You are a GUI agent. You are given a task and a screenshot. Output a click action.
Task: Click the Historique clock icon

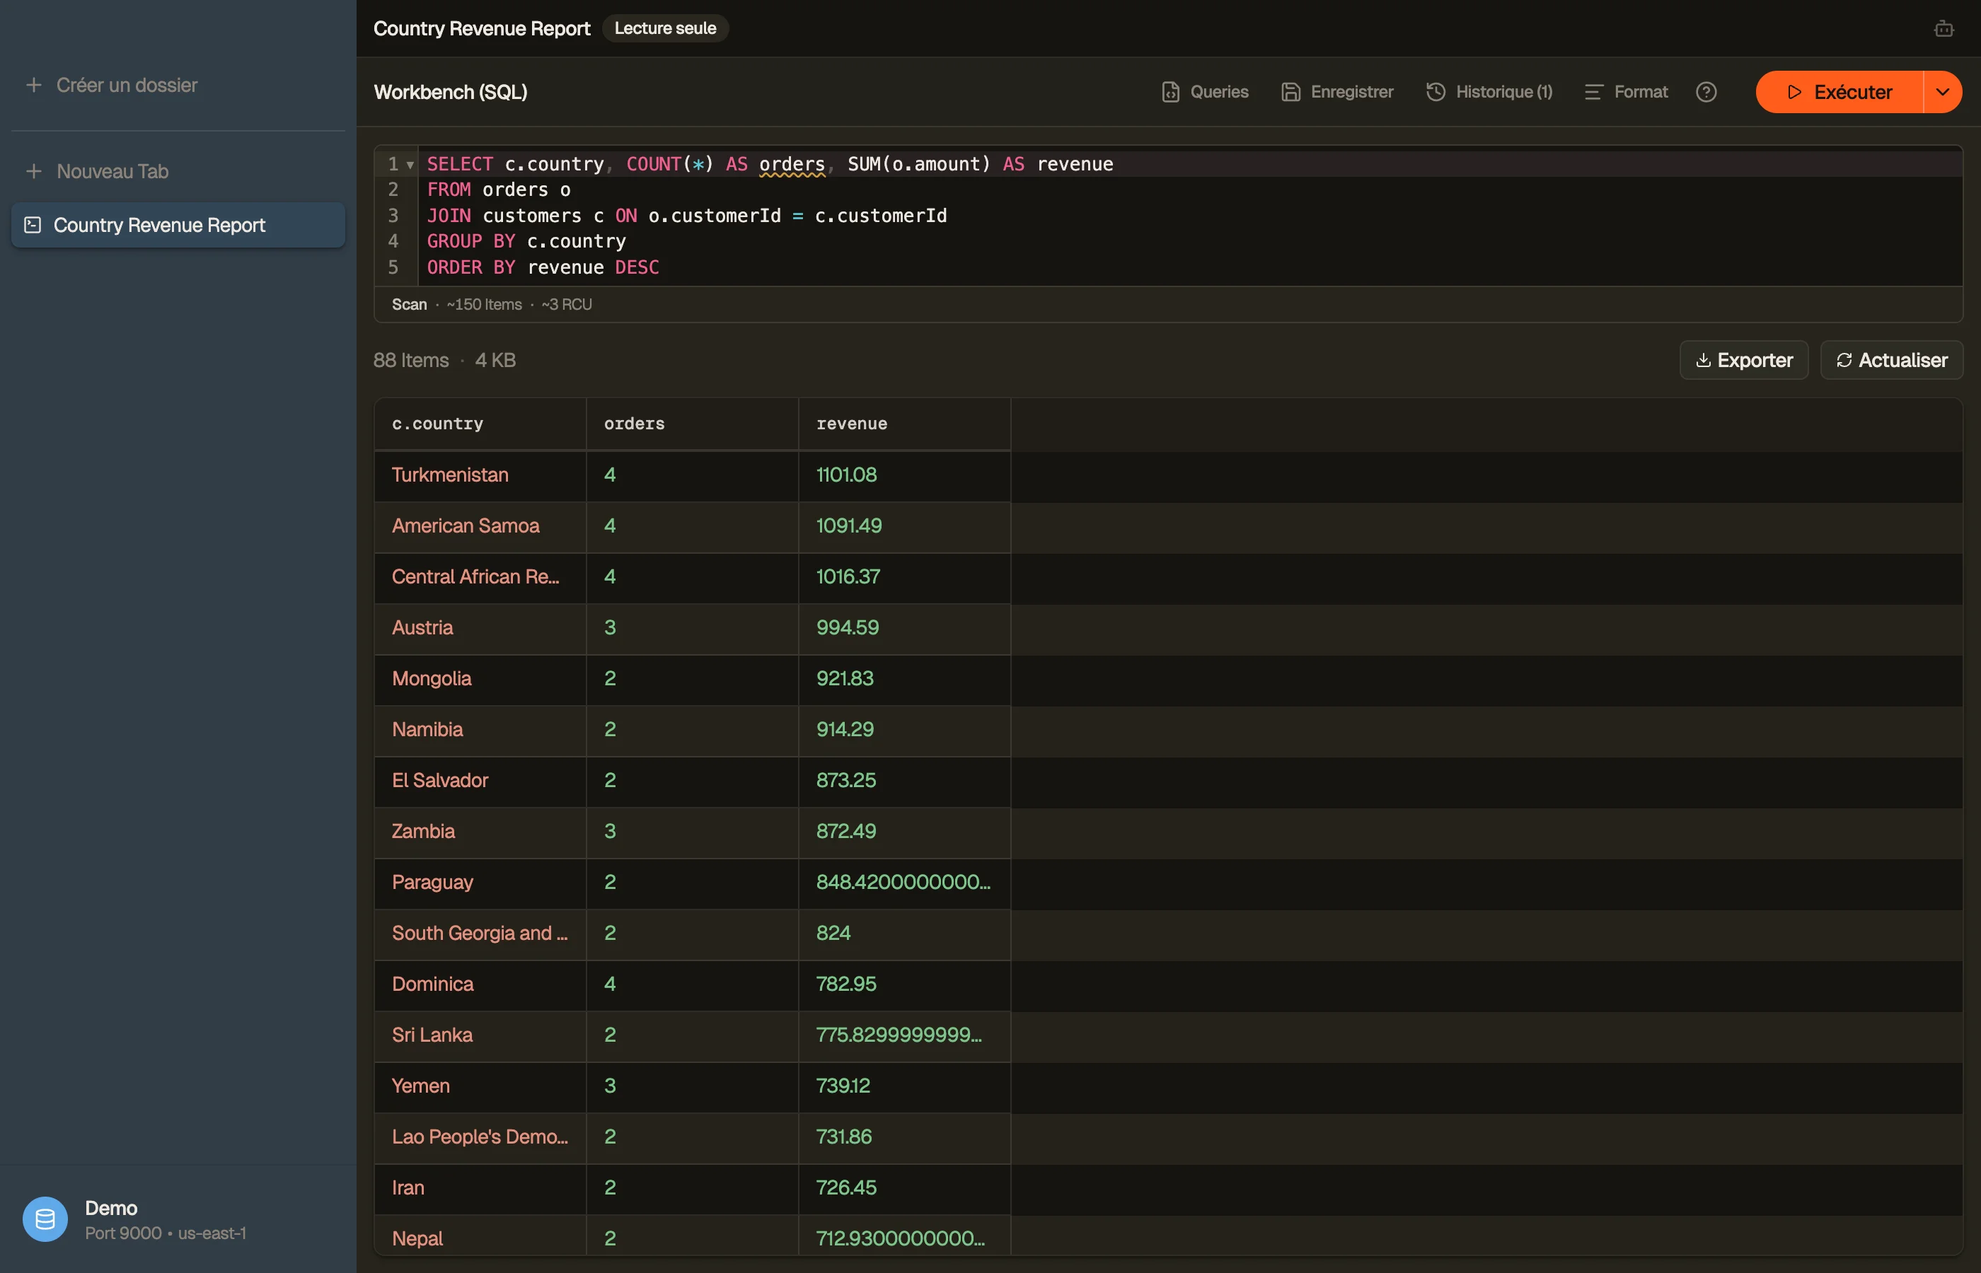click(x=1436, y=92)
